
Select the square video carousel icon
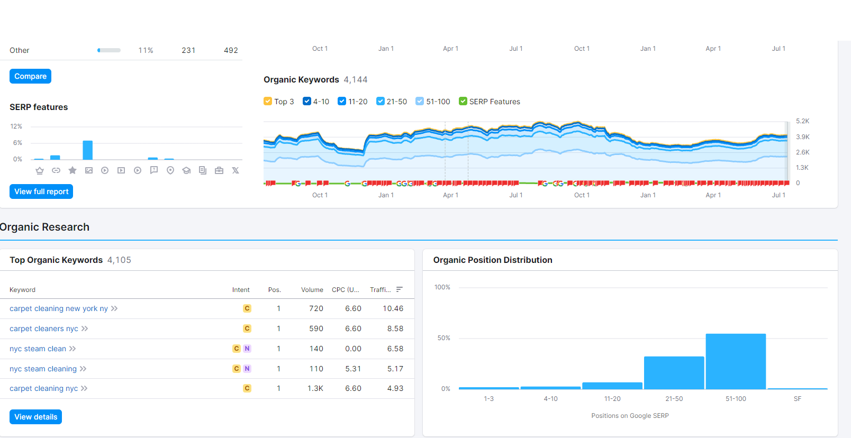point(121,170)
